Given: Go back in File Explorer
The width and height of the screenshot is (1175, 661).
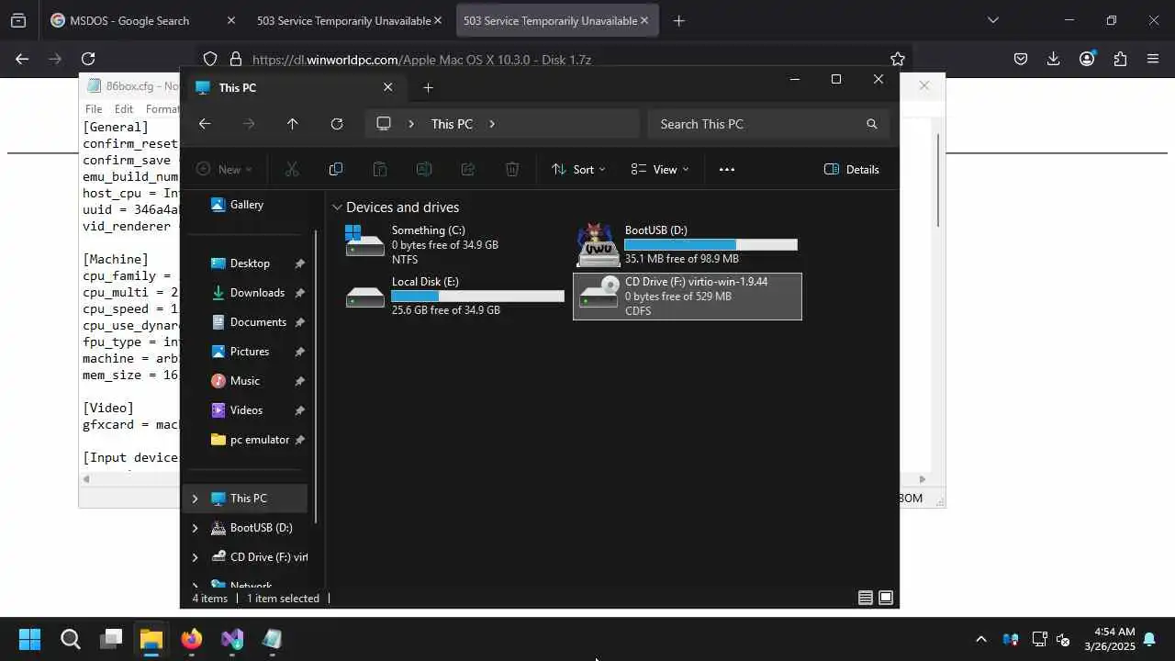Looking at the screenshot, I should click(x=205, y=124).
